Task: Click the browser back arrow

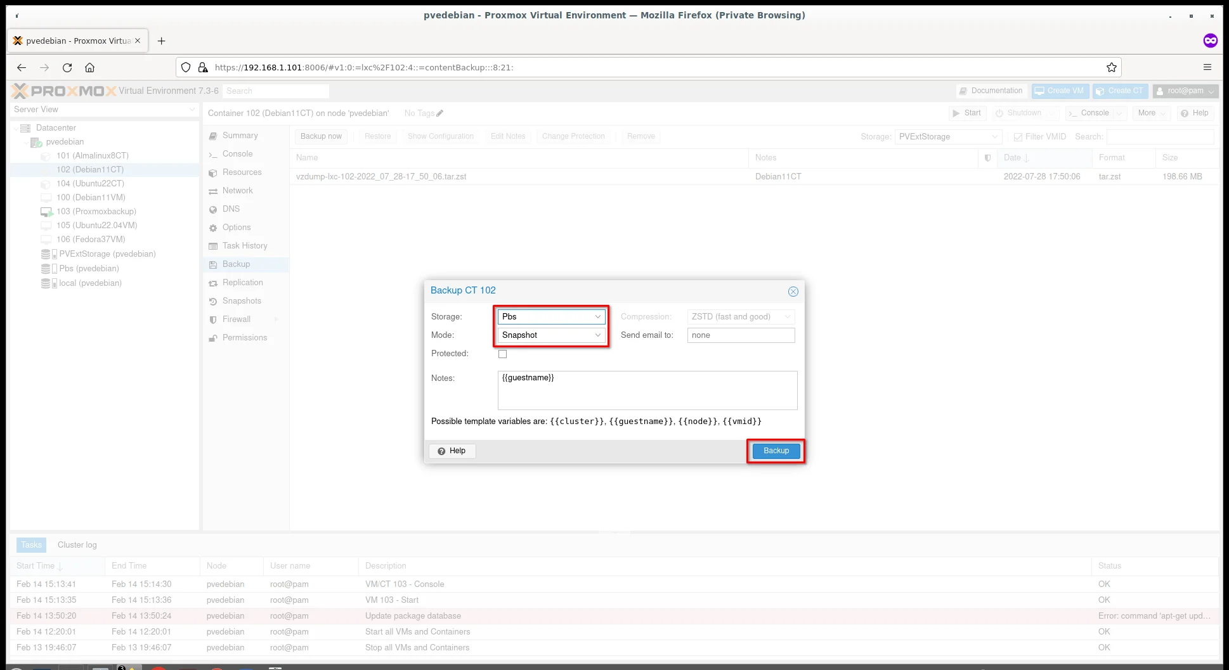Action: [x=22, y=68]
